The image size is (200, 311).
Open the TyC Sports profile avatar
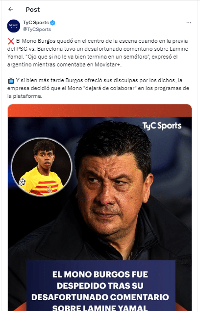point(14,26)
